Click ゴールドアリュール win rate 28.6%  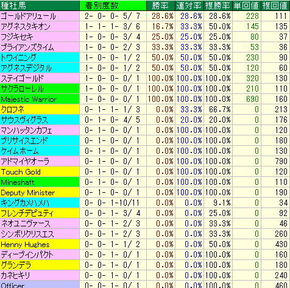pos(163,16)
